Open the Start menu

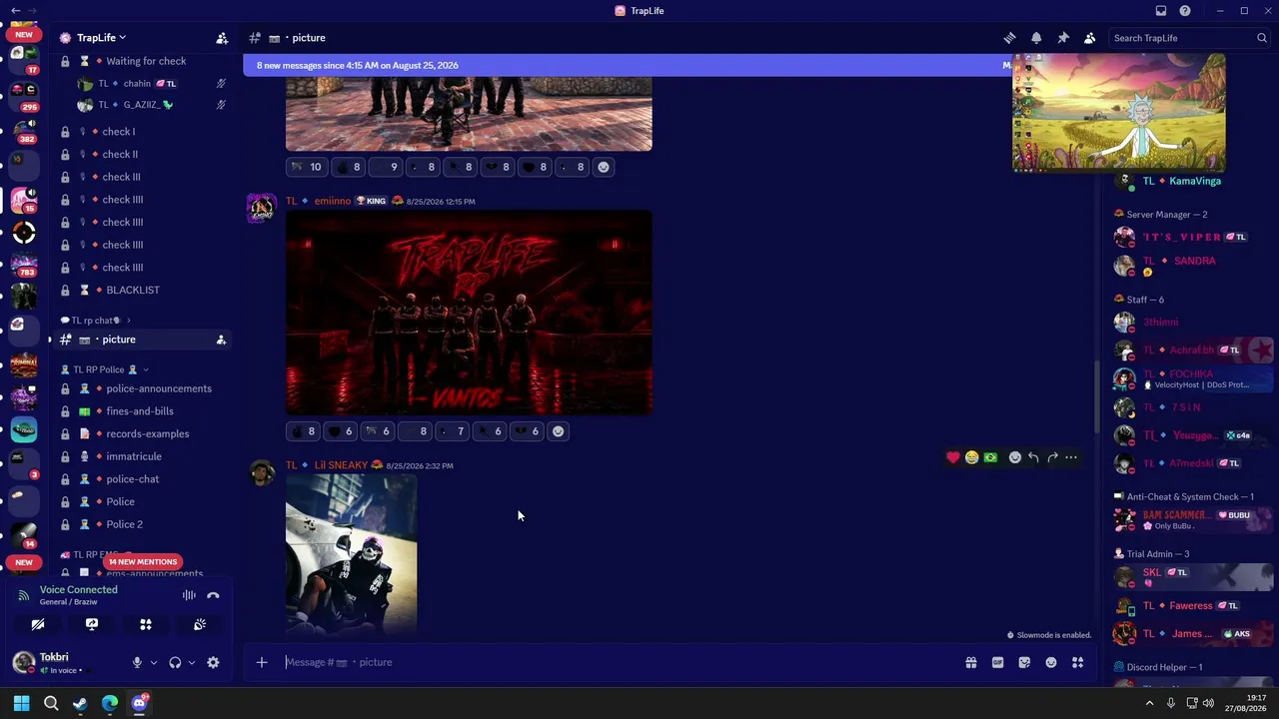[x=21, y=703]
